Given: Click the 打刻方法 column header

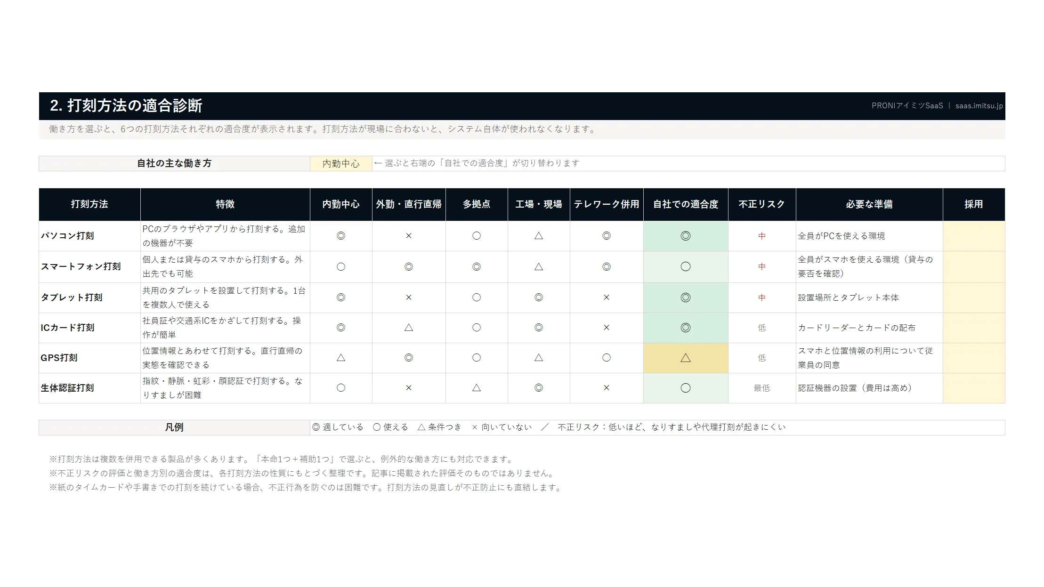Looking at the screenshot, I should tap(89, 204).
